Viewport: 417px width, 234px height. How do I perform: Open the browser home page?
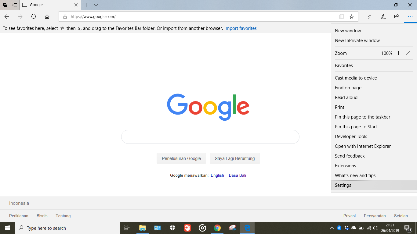(47, 17)
